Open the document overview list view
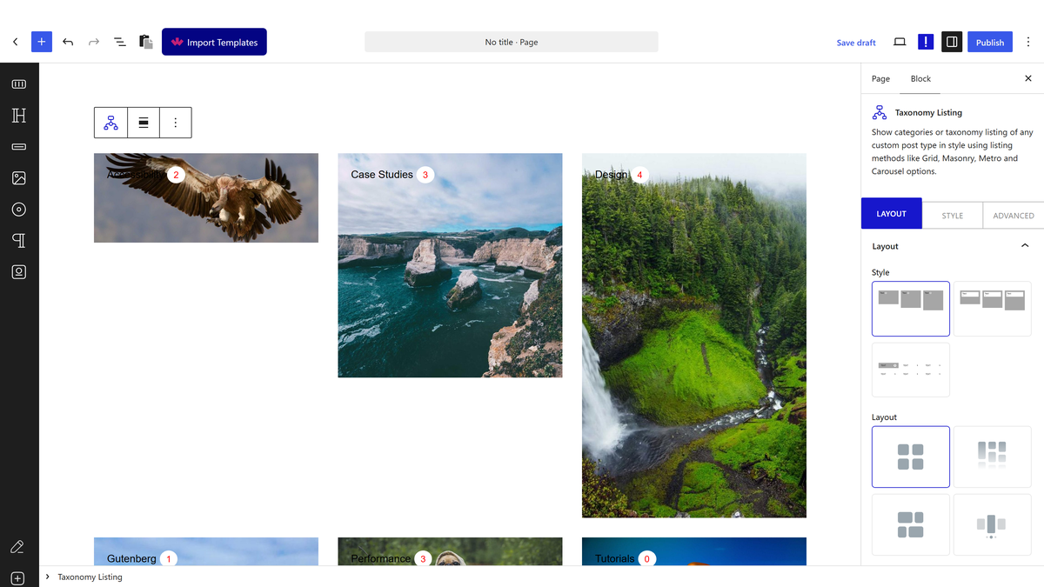Viewport: 1044px width, 587px height. pos(120,42)
